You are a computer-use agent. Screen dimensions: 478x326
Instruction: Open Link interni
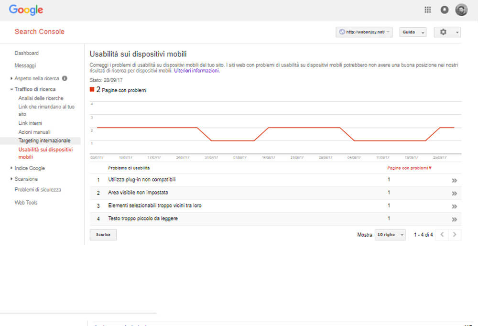click(x=30, y=123)
